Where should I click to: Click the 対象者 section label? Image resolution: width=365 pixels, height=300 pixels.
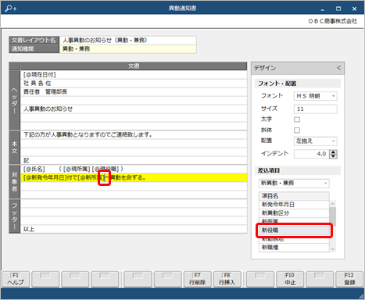pos(15,182)
